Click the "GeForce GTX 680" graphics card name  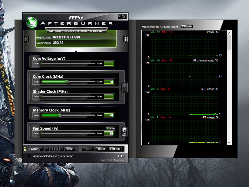point(67,37)
